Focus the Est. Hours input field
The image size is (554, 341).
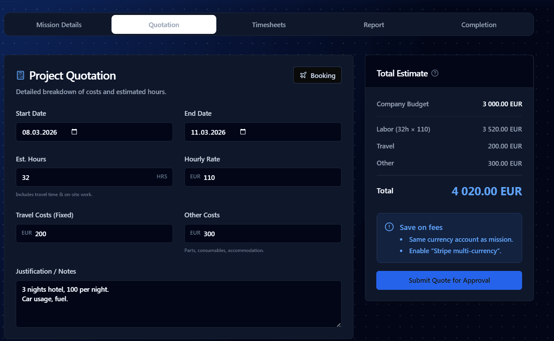tap(87, 177)
